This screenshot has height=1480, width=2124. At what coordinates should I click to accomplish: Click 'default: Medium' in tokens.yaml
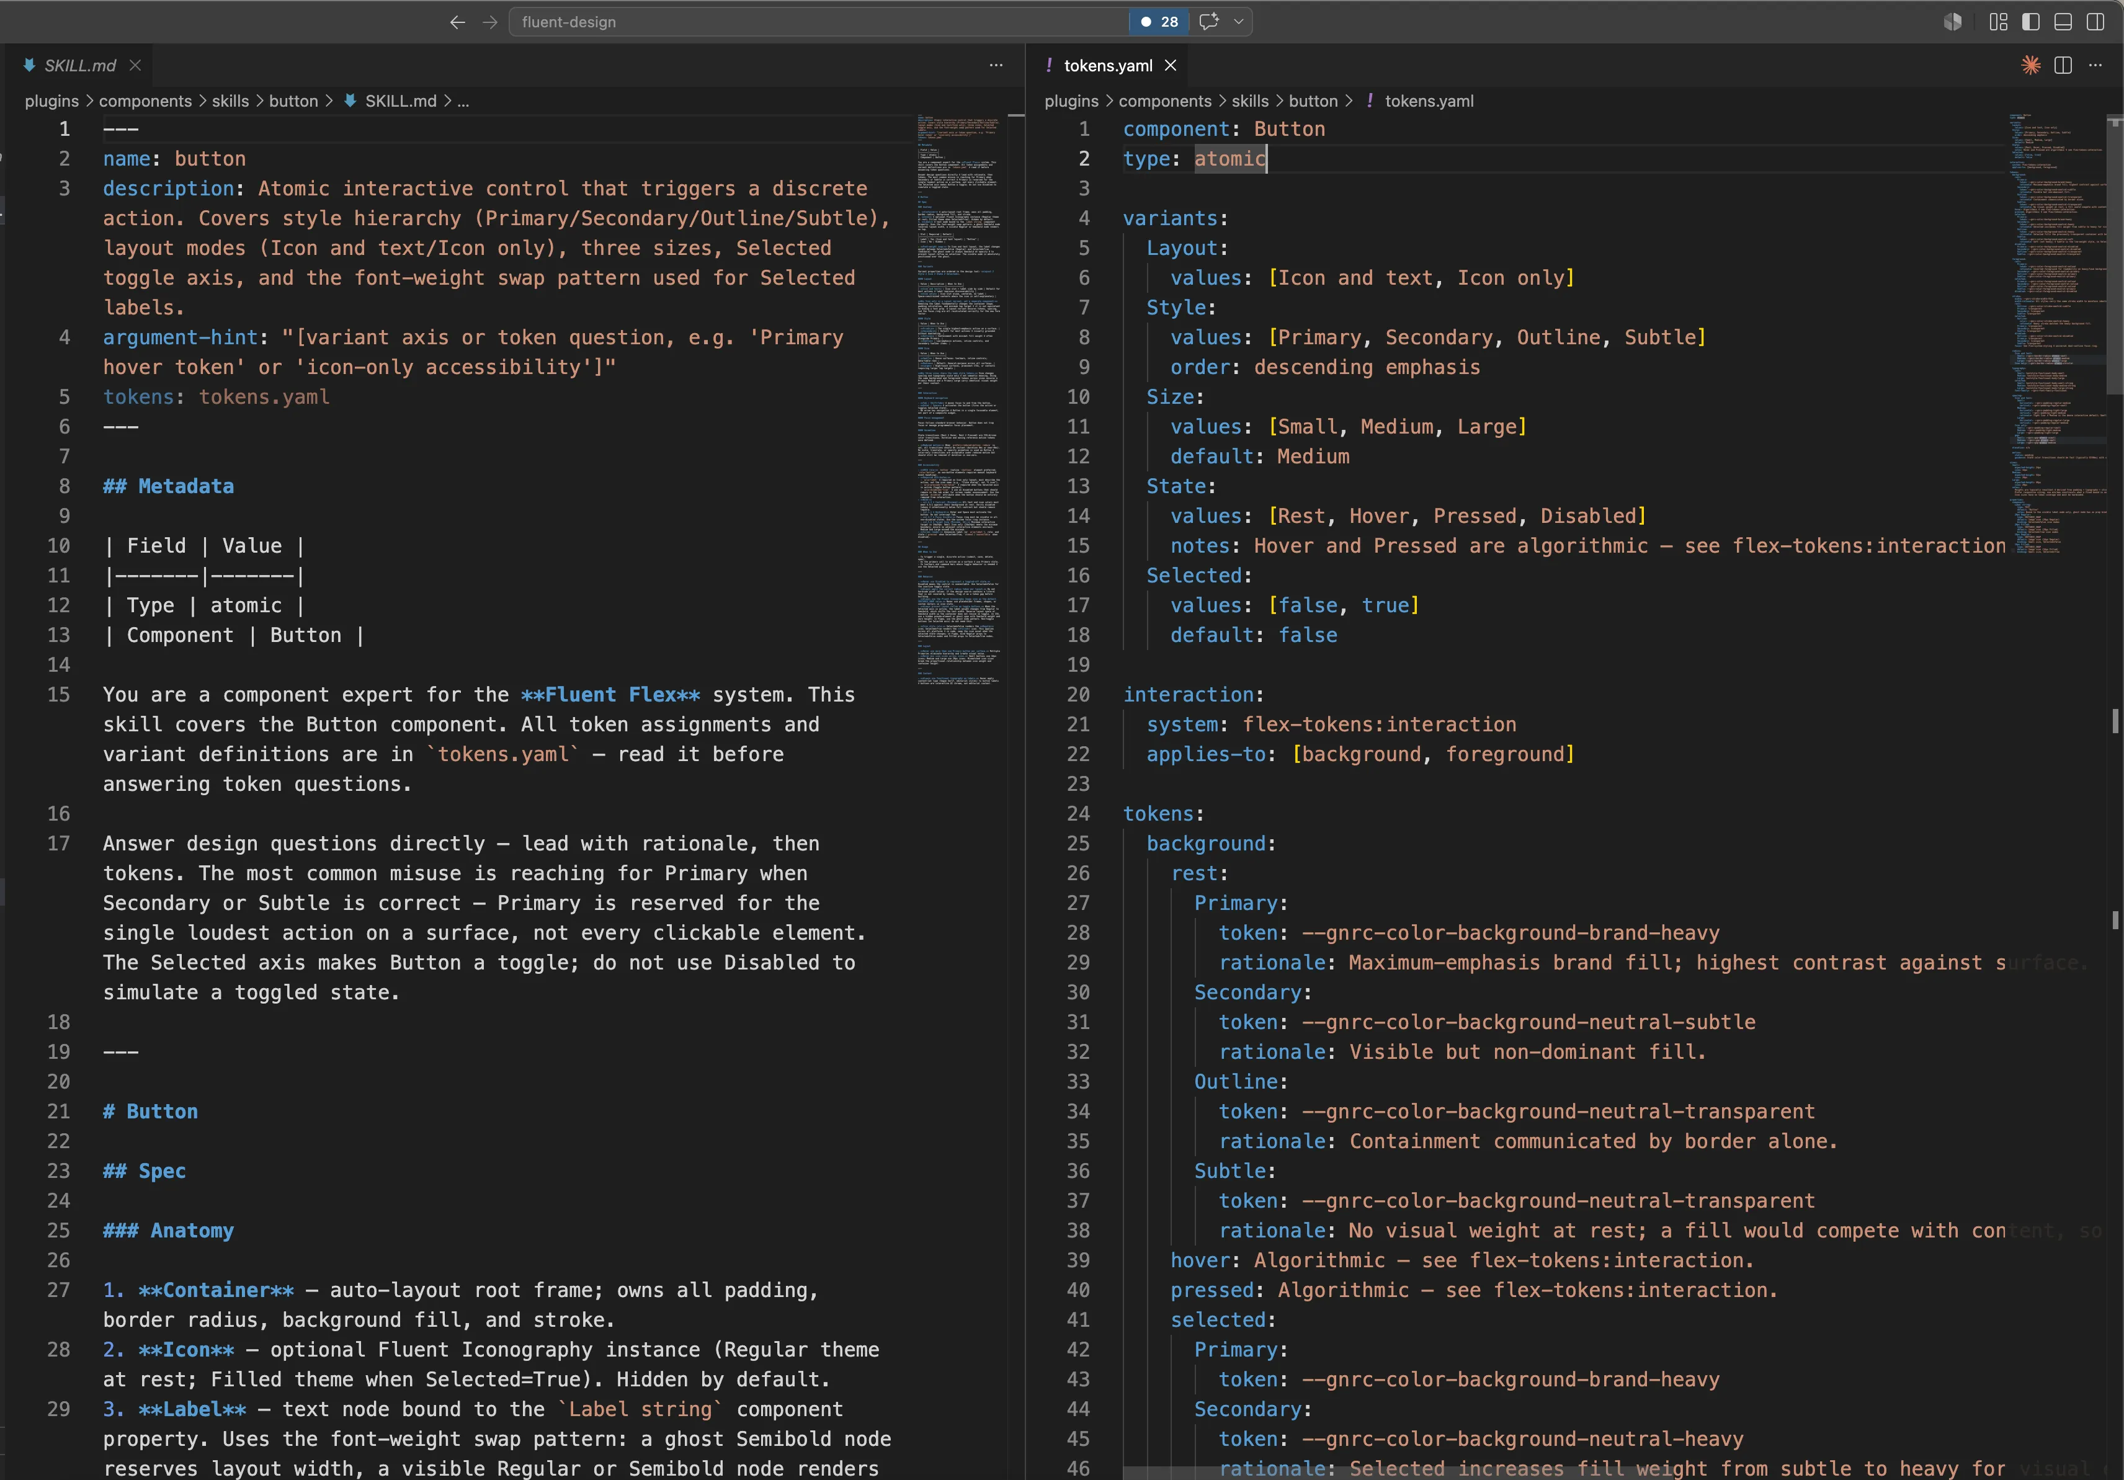click(x=1260, y=456)
